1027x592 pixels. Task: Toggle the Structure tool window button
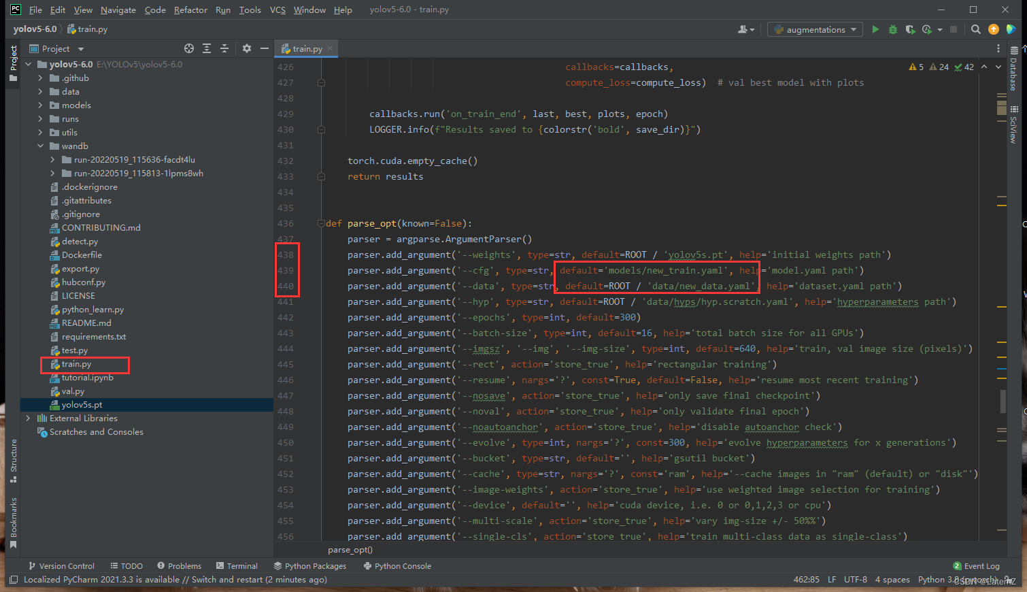[13, 461]
